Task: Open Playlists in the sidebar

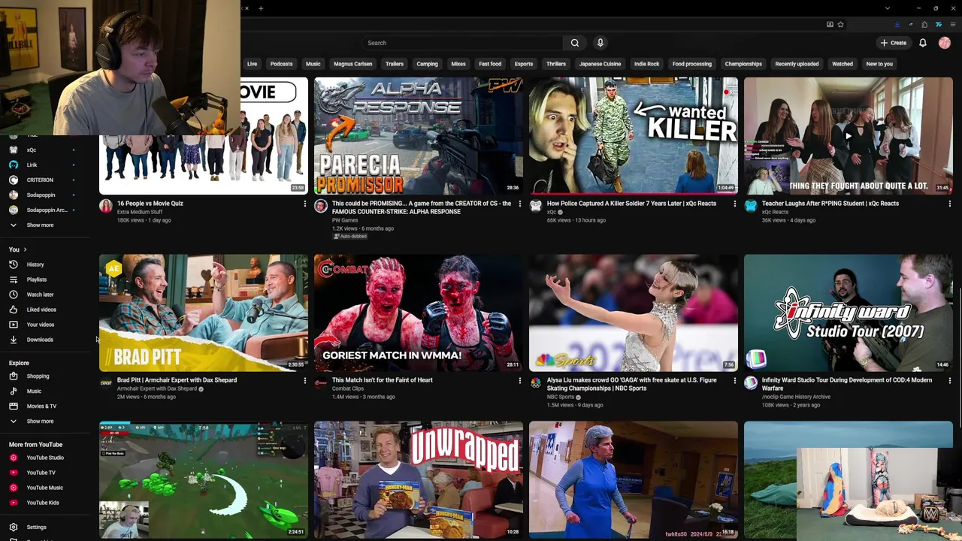Action: [x=37, y=280]
